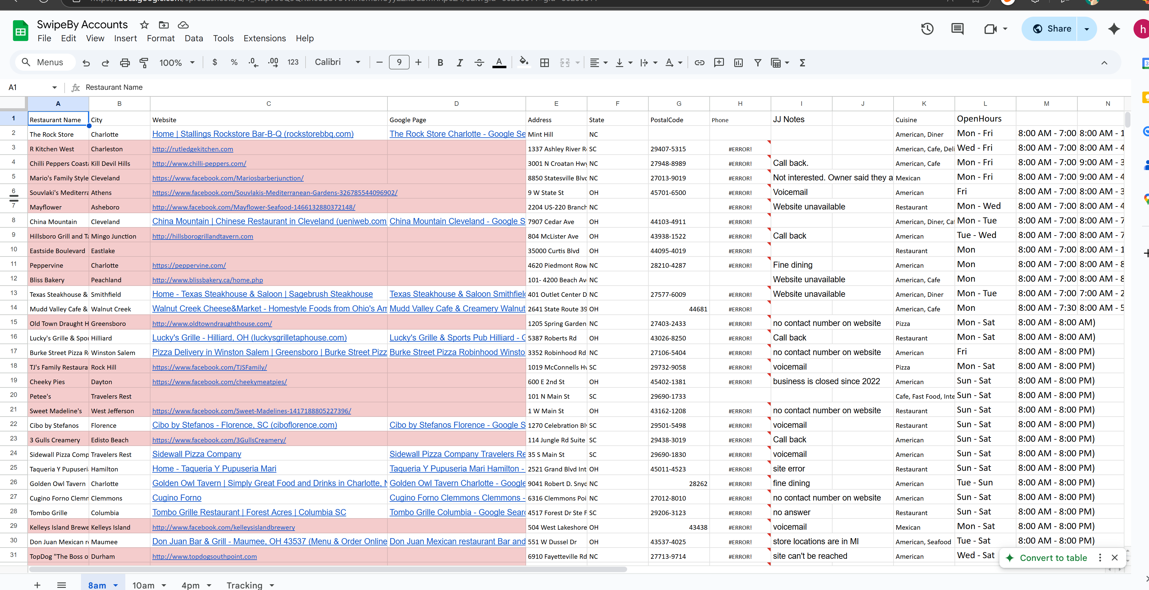Apply currency format with dollar icon

(215, 62)
